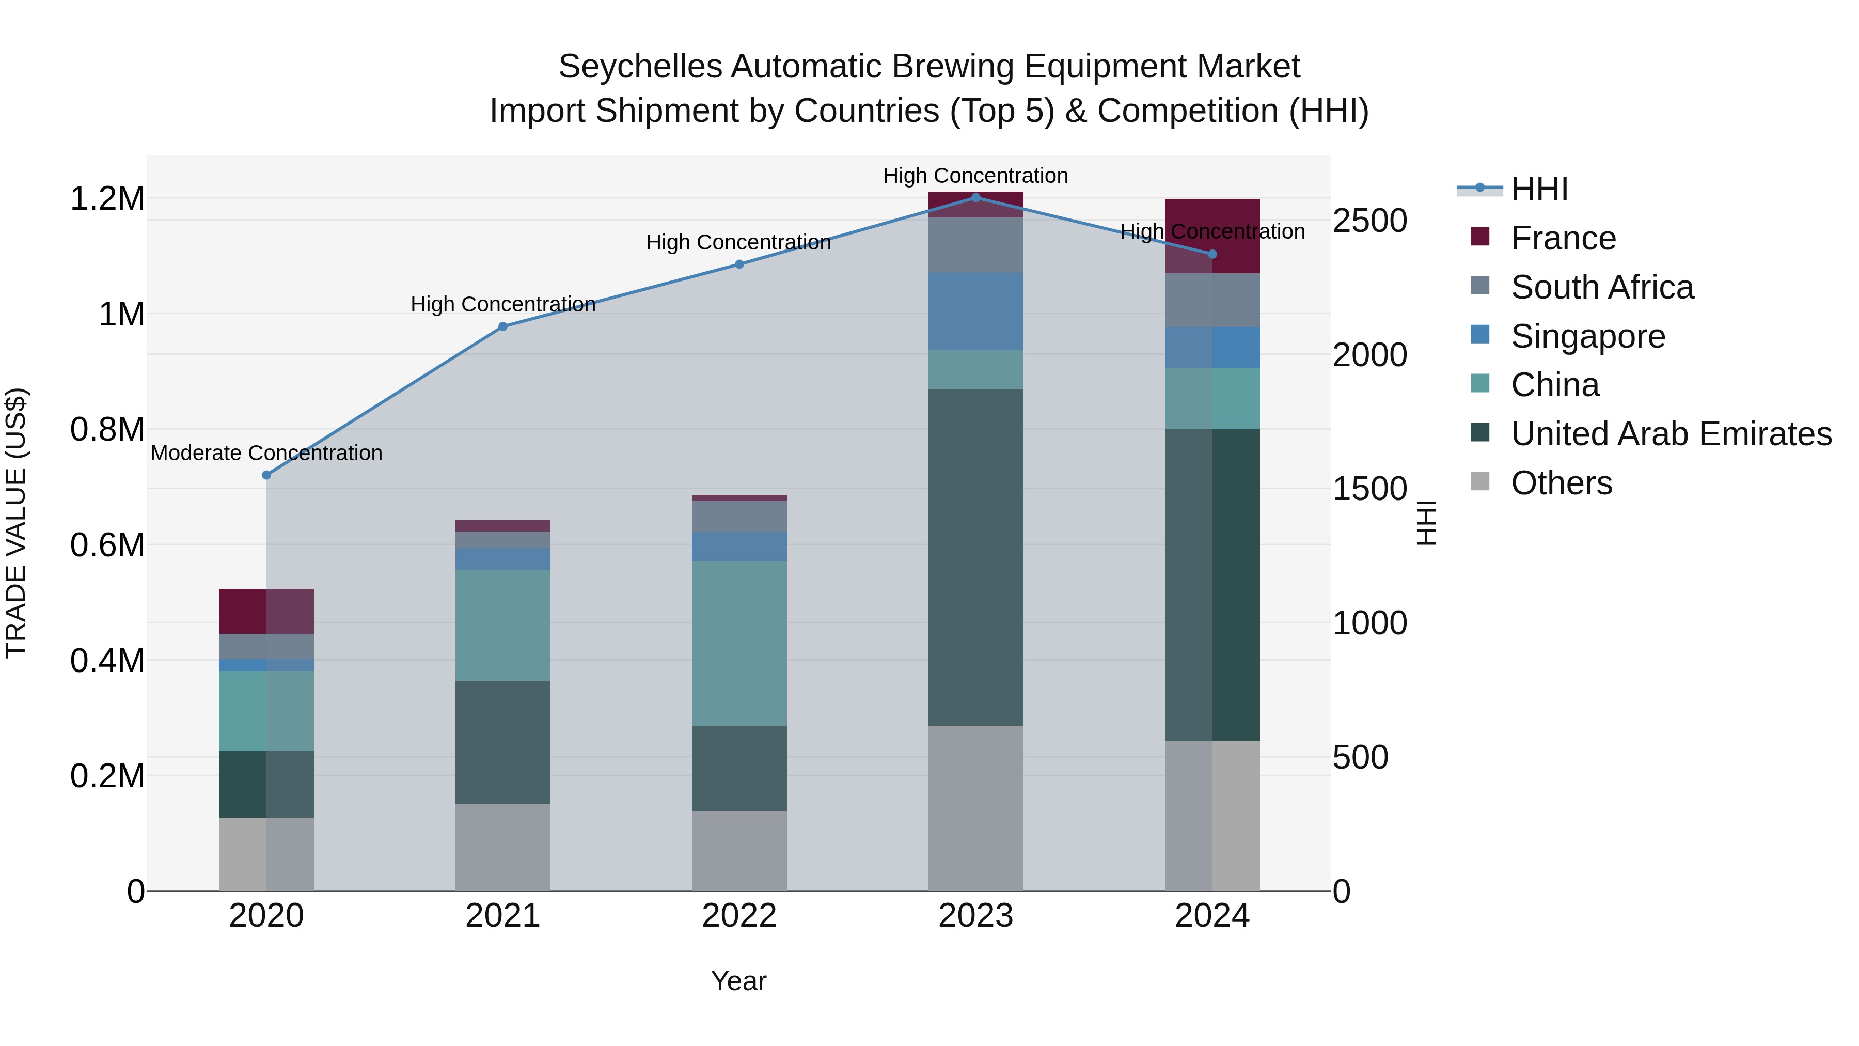Click the France segment in 2020 bar

pyautogui.click(x=266, y=612)
